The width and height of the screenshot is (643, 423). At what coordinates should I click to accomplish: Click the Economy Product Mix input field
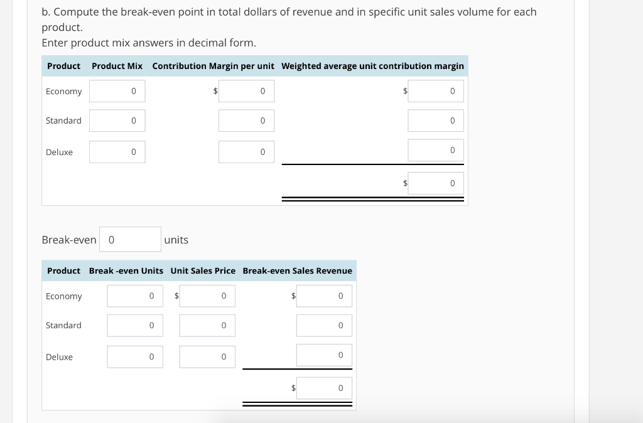[117, 91]
